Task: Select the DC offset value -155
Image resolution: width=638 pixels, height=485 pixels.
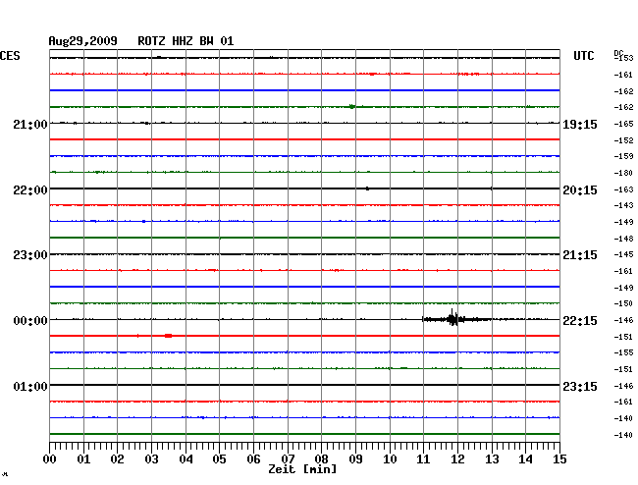Action: point(623,352)
